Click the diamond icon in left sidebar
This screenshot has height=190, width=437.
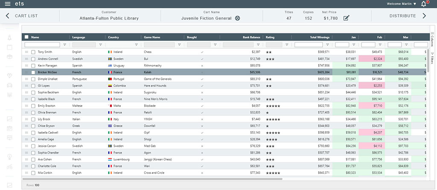[x=10, y=75]
